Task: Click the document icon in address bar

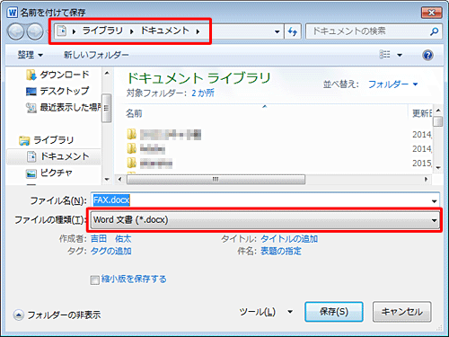Action: point(62,31)
